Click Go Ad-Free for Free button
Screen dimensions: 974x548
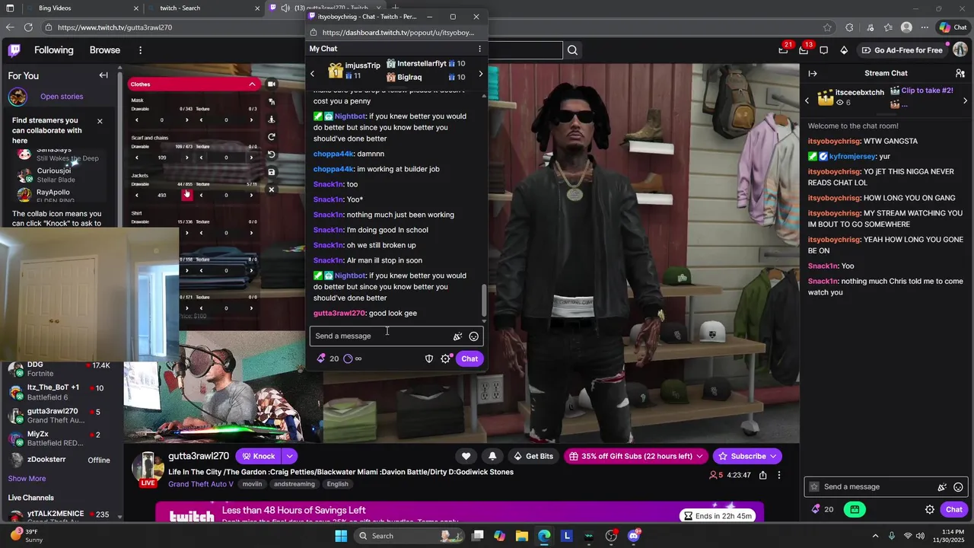902,50
